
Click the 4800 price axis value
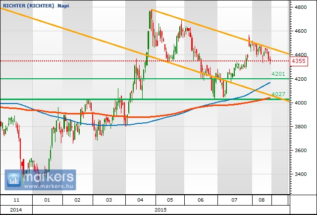pos(301,7)
